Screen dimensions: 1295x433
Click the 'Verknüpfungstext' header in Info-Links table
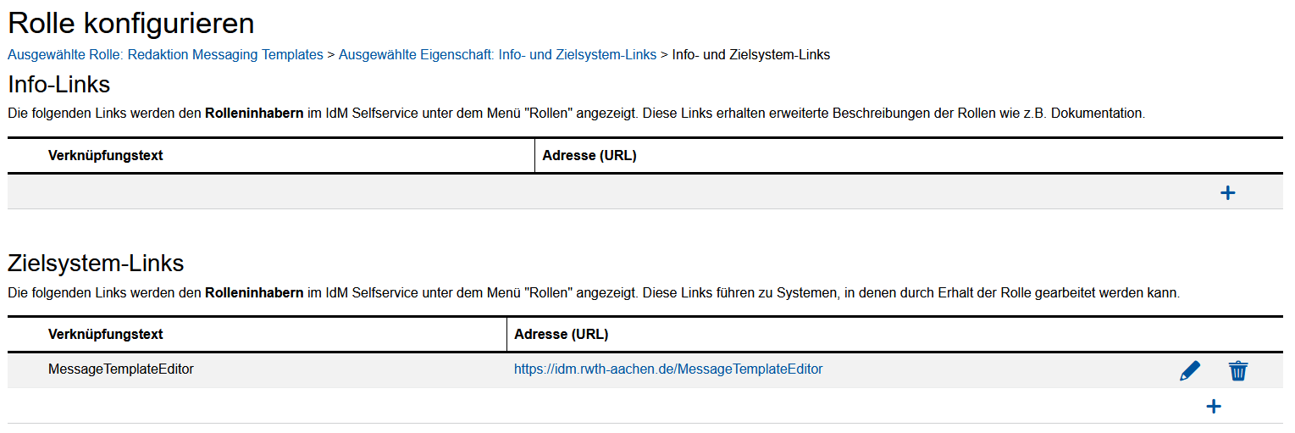[106, 156]
